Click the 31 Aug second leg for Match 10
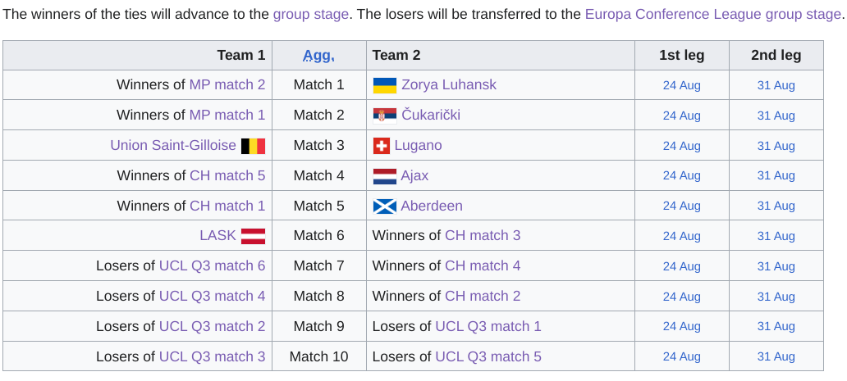This screenshot has width=847, height=381. [x=776, y=356]
